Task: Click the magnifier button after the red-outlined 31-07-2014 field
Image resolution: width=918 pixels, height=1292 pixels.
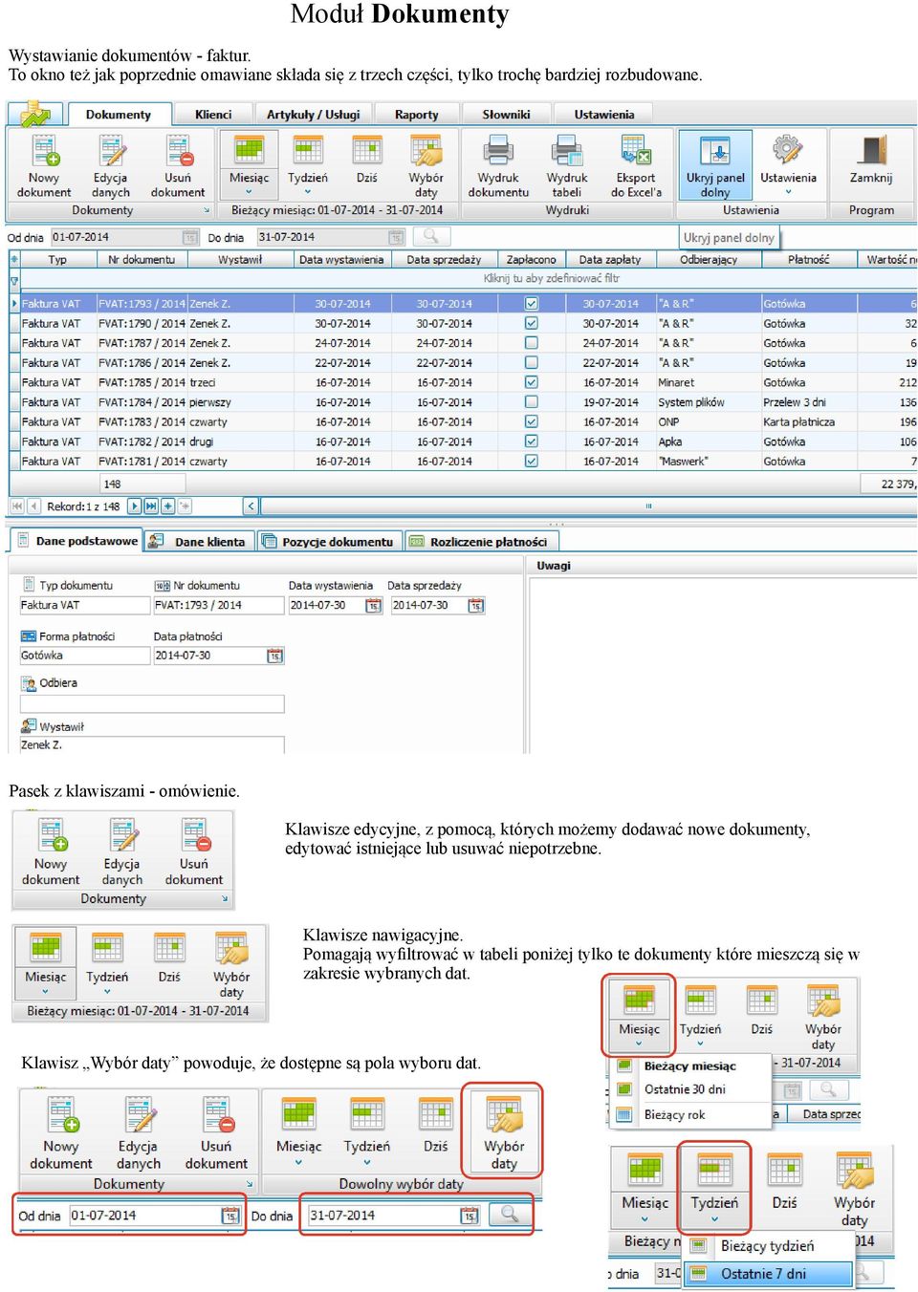Action: (x=511, y=1215)
